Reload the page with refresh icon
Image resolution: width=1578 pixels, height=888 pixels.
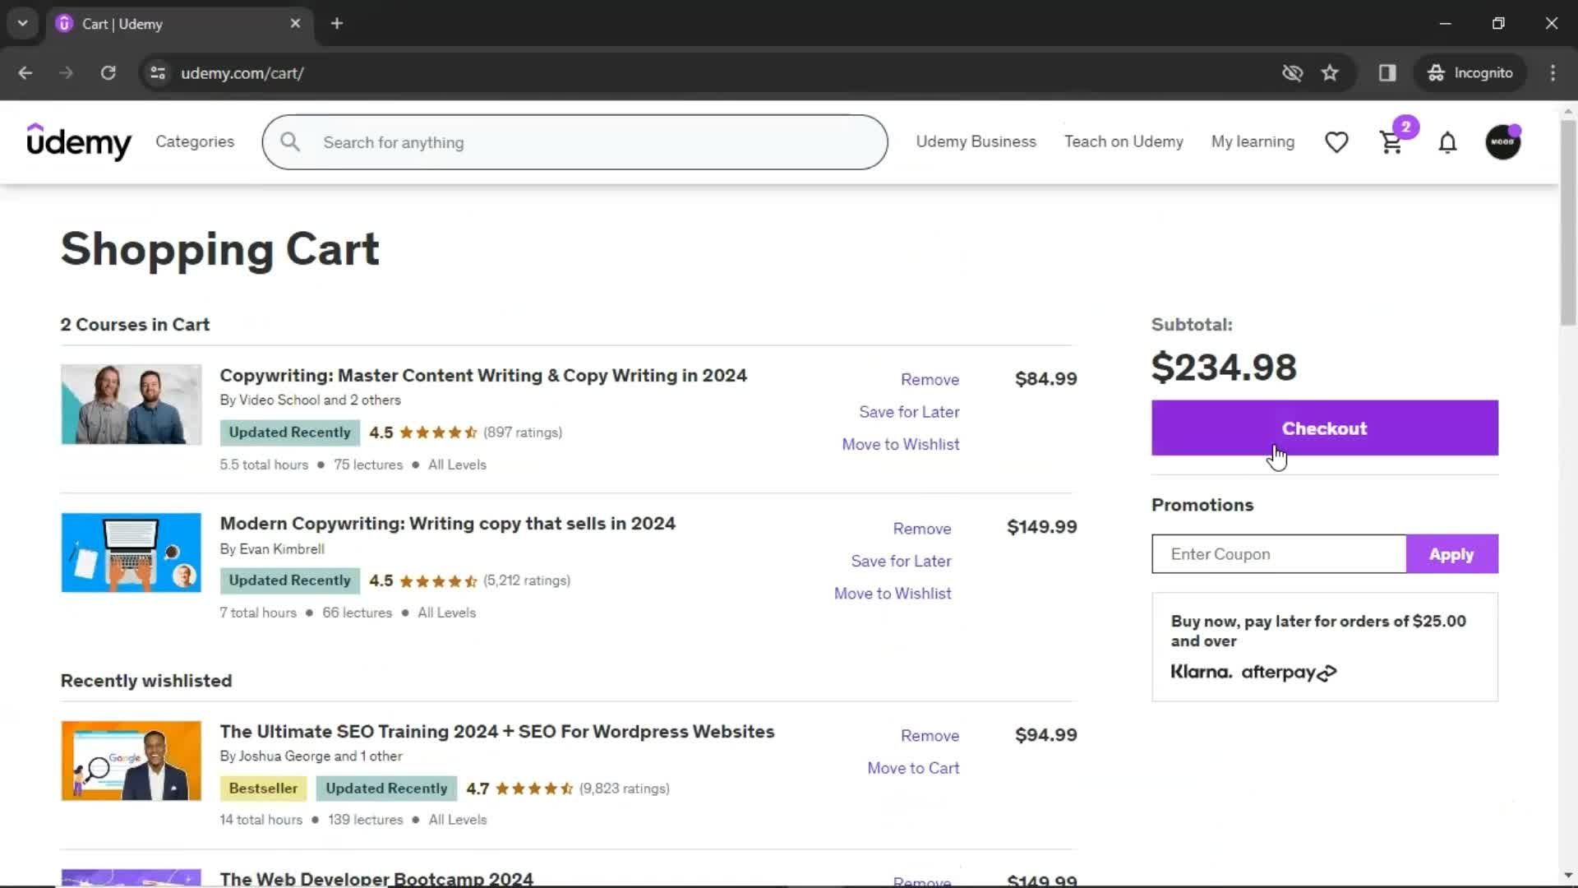tap(108, 73)
